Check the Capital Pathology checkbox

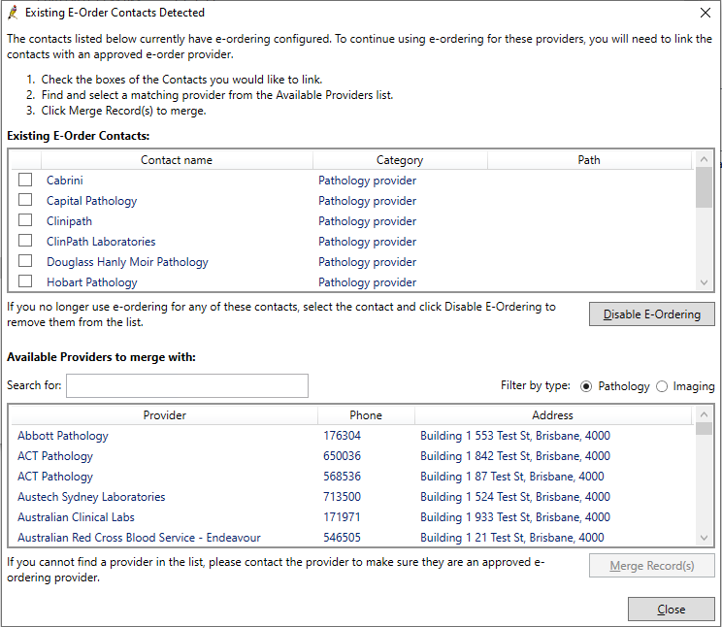point(25,200)
